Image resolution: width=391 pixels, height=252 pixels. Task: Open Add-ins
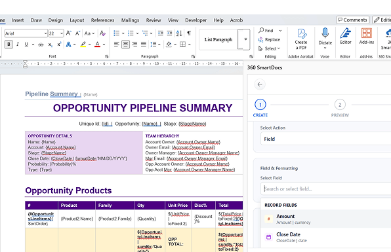[x=367, y=36]
